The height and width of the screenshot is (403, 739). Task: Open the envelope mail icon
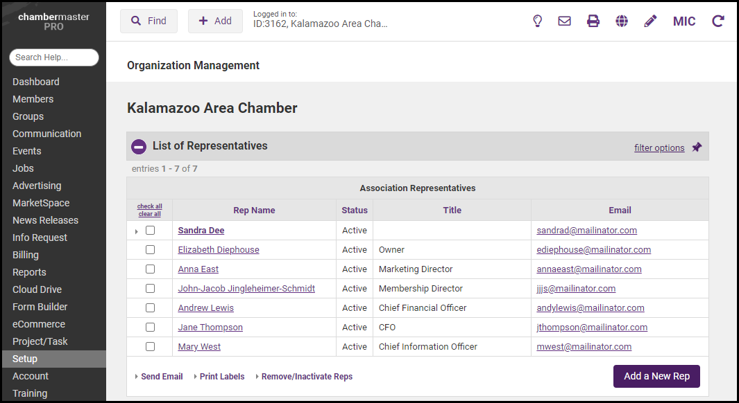pos(565,21)
